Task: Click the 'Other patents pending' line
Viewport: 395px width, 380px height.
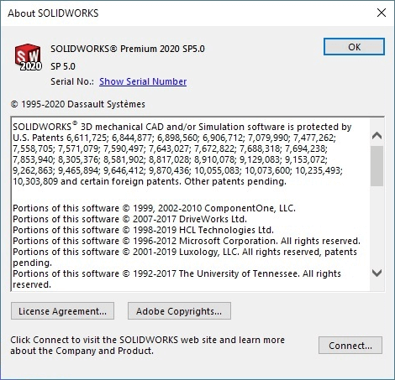Action: [x=150, y=181]
